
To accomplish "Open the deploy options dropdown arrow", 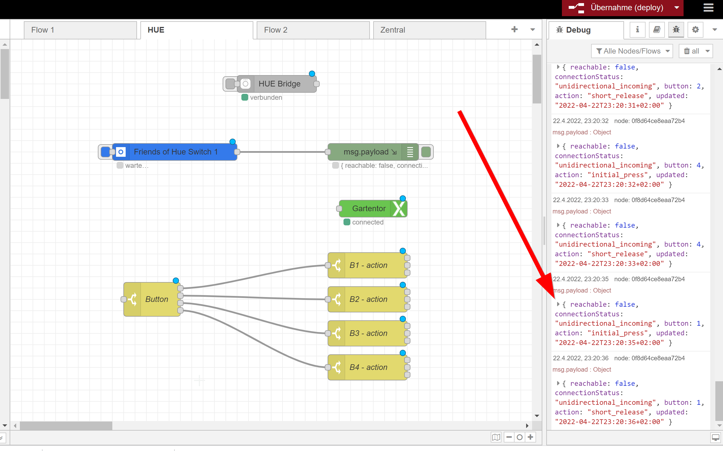I will [677, 7].
